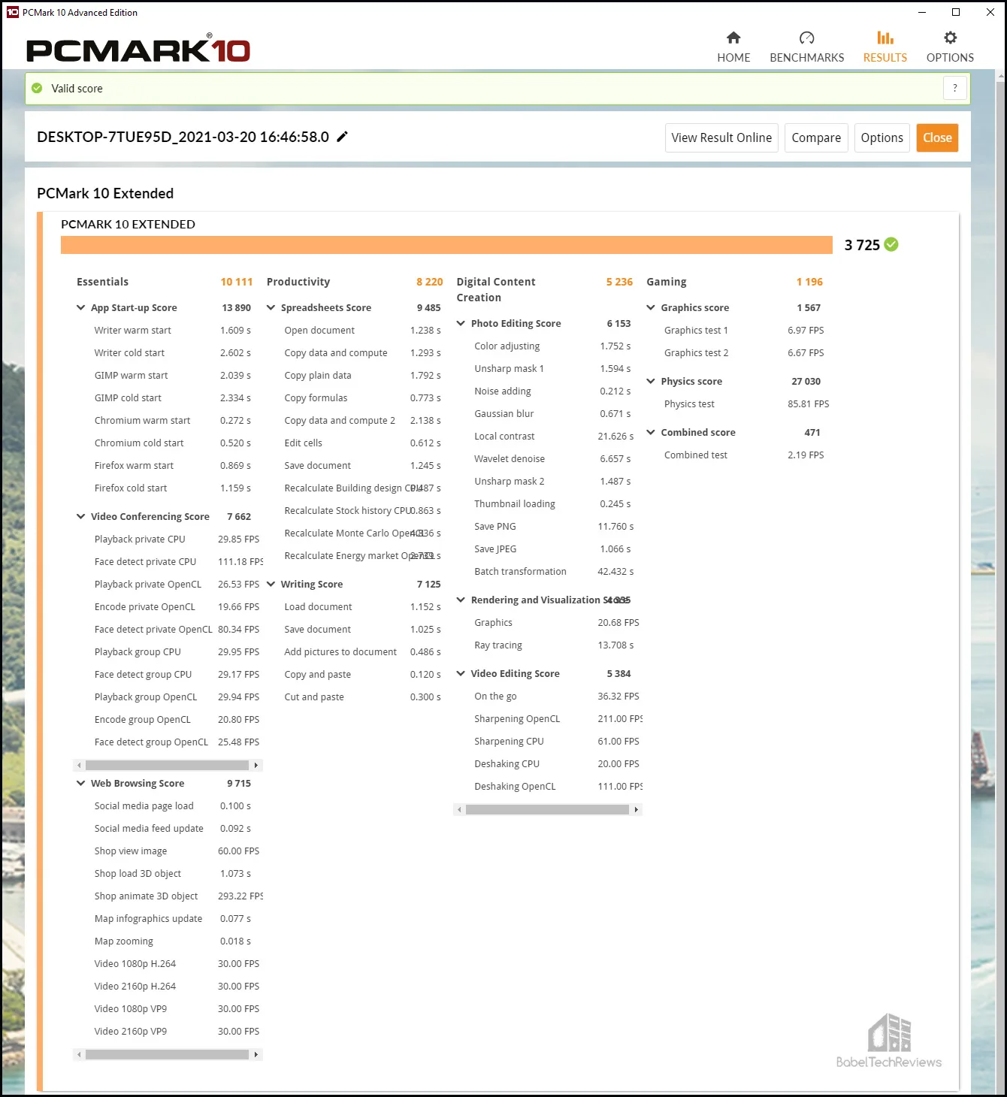Screen dimensions: 1007x1097
Task: Collapse Spreadsheets Score section
Action: [x=271, y=307]
